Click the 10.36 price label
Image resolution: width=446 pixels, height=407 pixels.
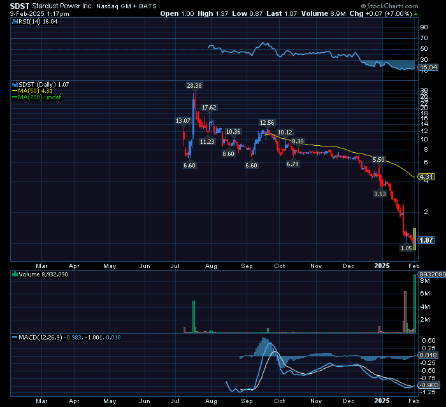coord(233,132)
